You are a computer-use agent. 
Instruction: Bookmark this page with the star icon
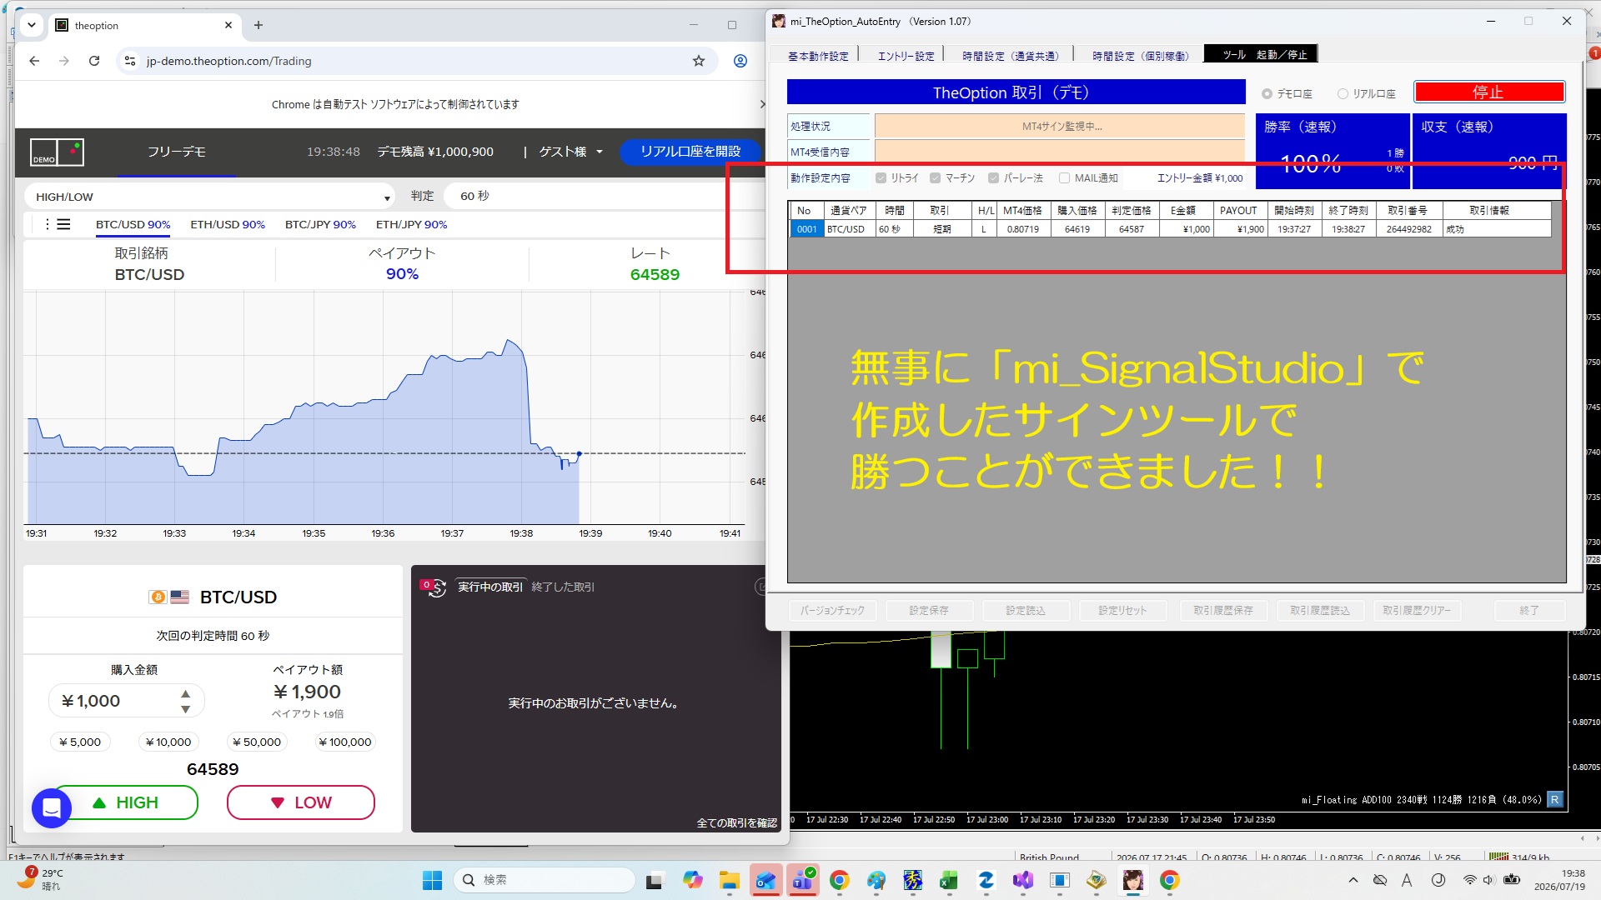tap(699, 61)
